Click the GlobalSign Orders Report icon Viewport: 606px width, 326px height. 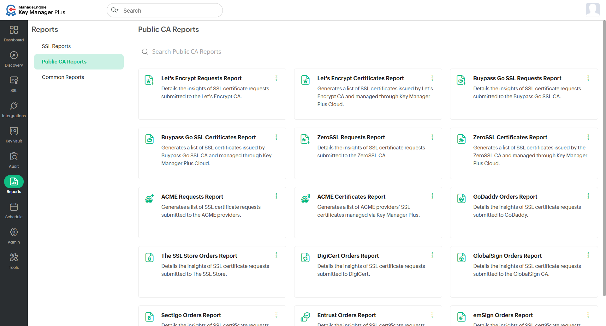tap(461, 257)
